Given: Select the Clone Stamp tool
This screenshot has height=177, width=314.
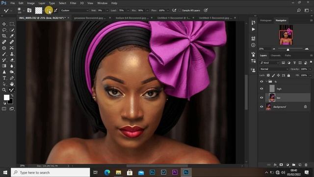Looking at the screenshot, I should [x=12, y=54].
